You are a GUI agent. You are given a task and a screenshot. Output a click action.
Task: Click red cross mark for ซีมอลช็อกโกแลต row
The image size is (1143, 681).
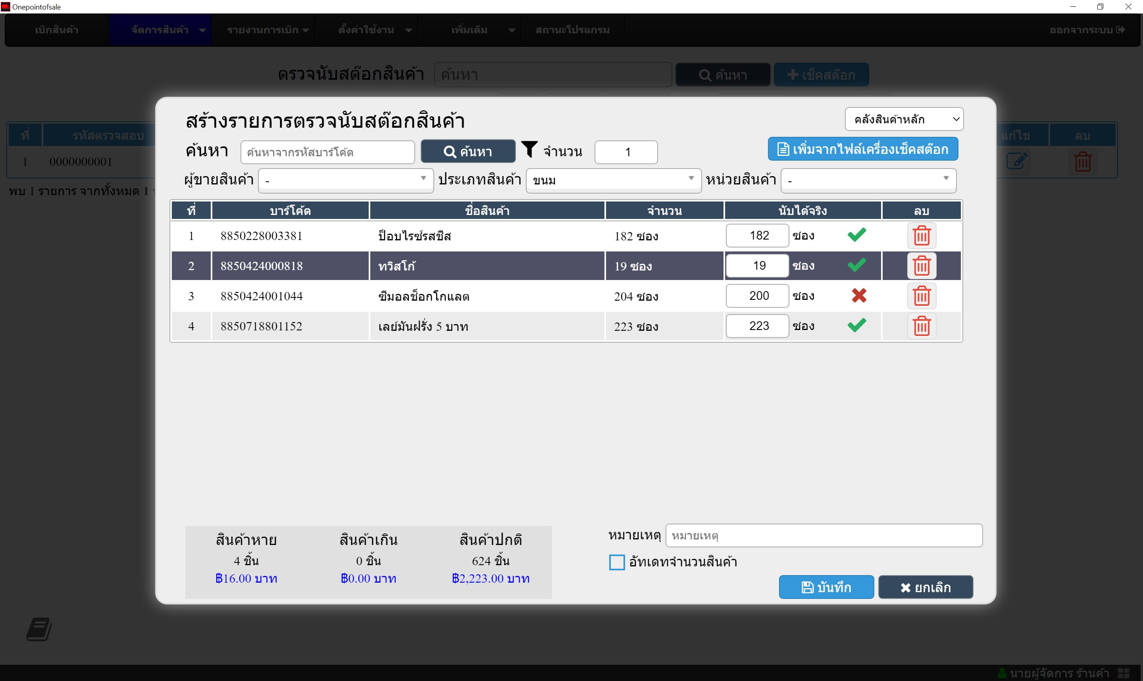859,295
